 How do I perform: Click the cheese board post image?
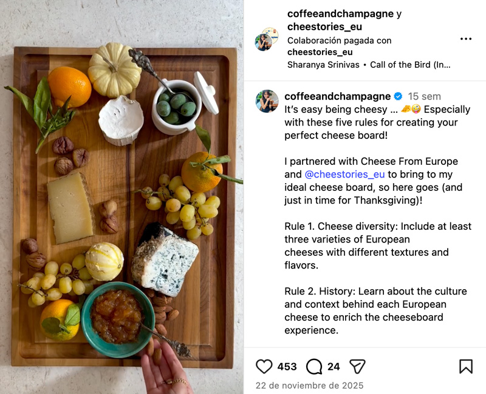(x=122, y=197)
